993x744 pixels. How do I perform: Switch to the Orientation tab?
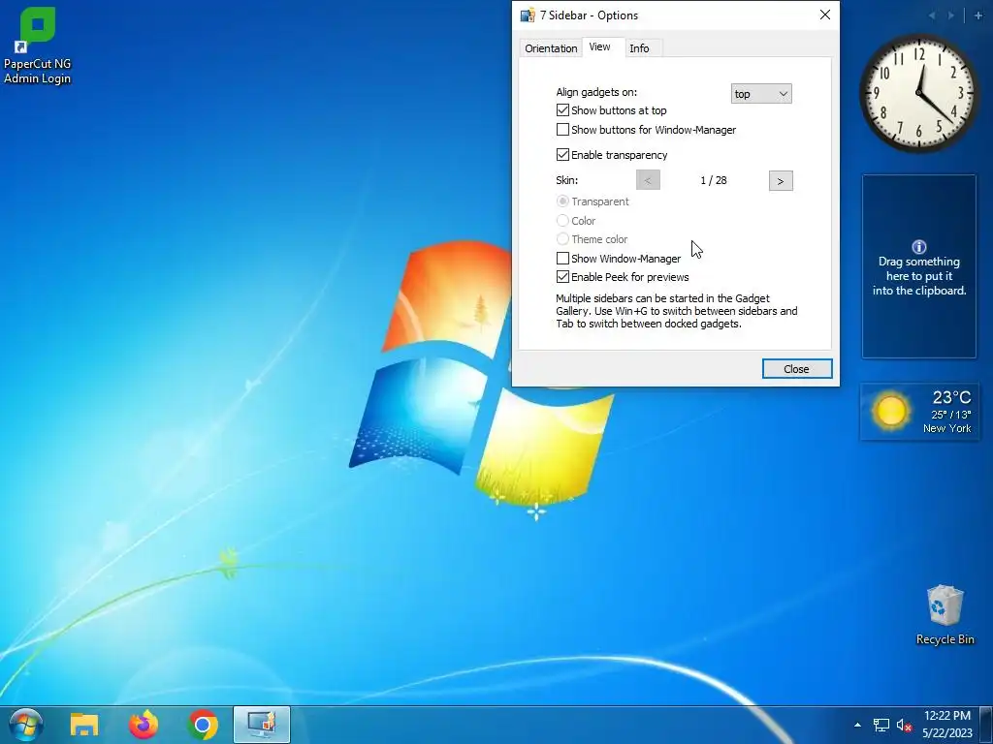[551, 48]
